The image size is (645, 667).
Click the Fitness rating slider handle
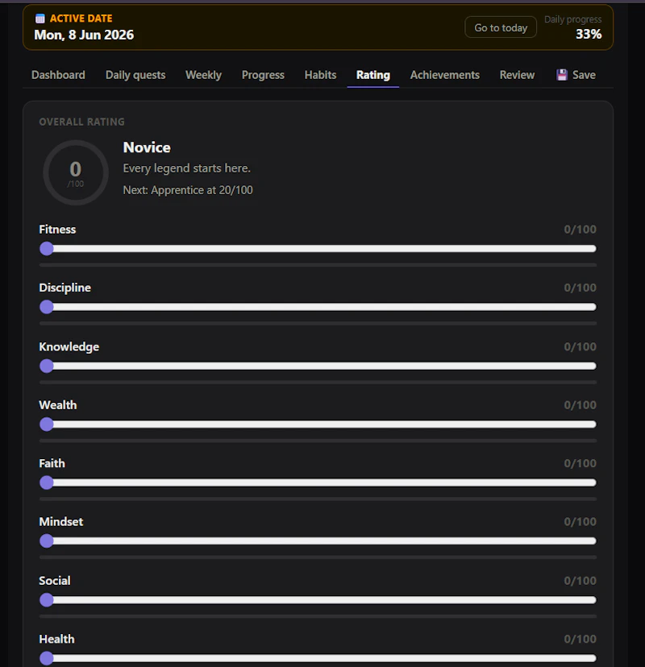(x=47, y=248)
